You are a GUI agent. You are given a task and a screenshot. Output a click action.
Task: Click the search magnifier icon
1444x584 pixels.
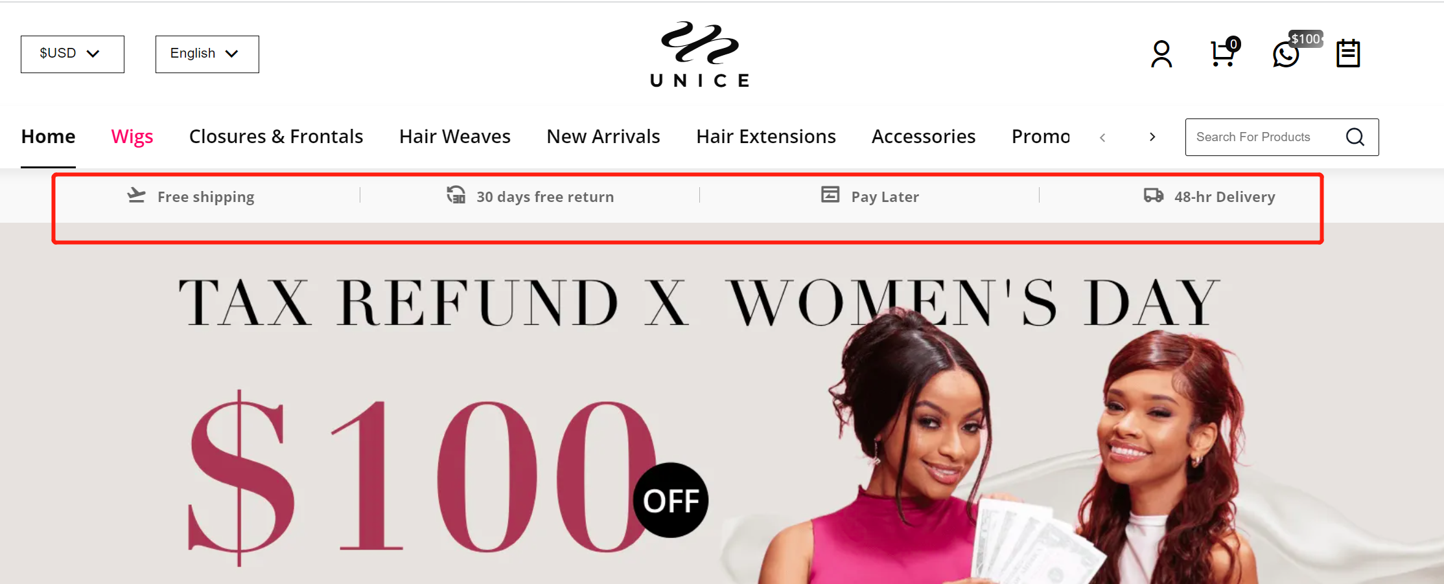point(1355,137)
